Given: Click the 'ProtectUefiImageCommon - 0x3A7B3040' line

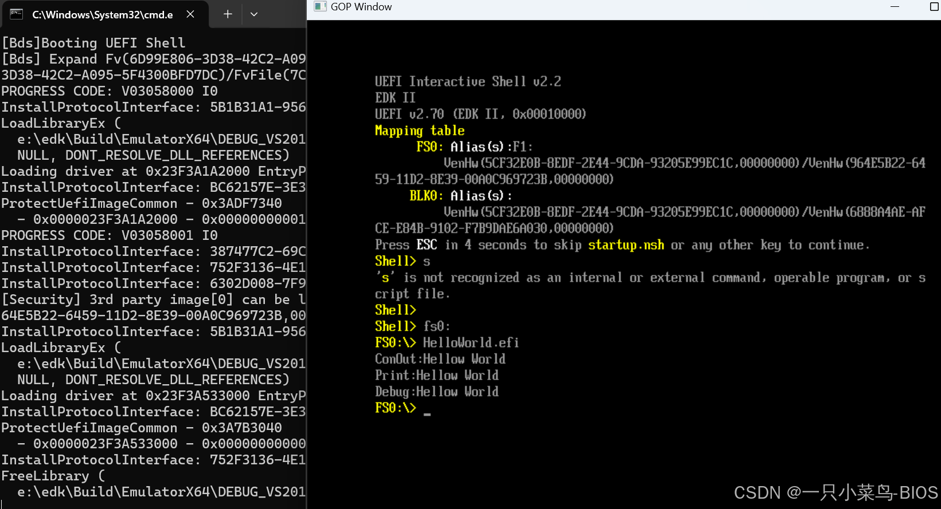Looking at the screenshot, I should pyautogui.click(x=142, y=428).
